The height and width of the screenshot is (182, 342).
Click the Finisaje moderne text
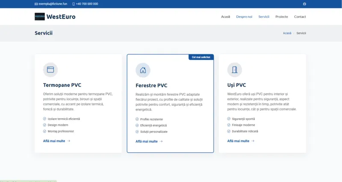click(243, 125)
